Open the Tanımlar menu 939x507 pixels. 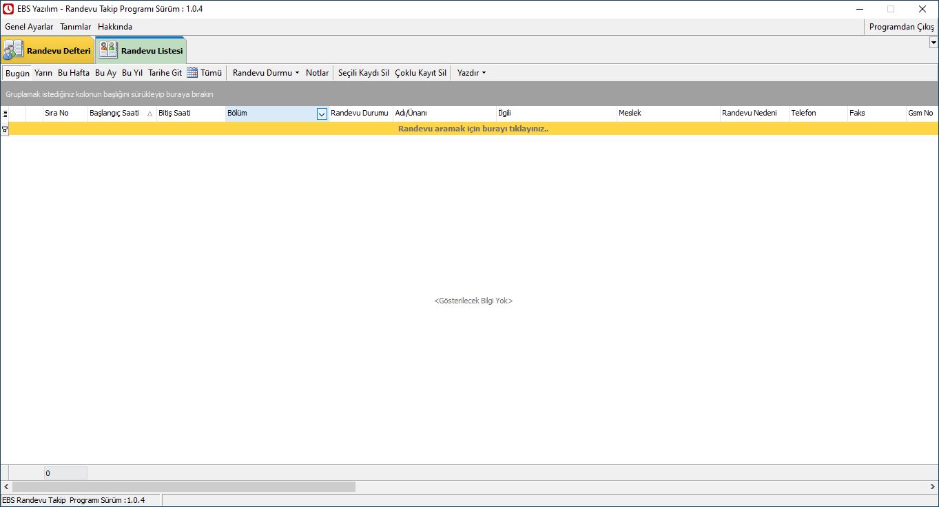(x=76, y=27)
